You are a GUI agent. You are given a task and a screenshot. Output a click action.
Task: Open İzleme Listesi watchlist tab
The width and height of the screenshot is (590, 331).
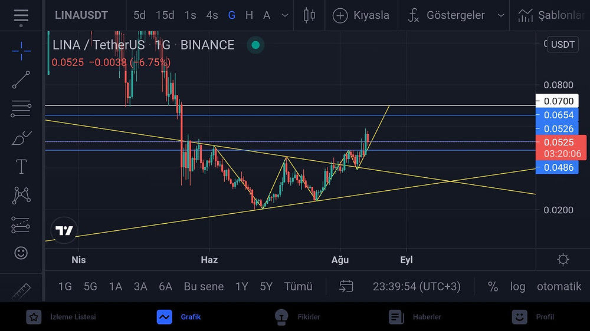61,317
